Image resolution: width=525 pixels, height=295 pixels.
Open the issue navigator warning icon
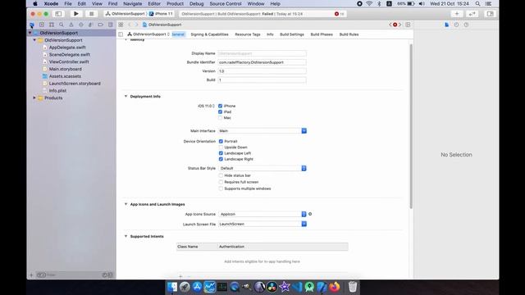pyautogui.click(x=71, y=25)
